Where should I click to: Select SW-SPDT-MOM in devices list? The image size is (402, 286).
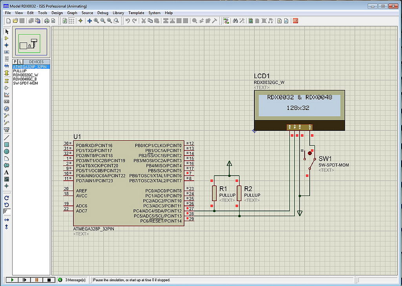click(x=26, y=83)
